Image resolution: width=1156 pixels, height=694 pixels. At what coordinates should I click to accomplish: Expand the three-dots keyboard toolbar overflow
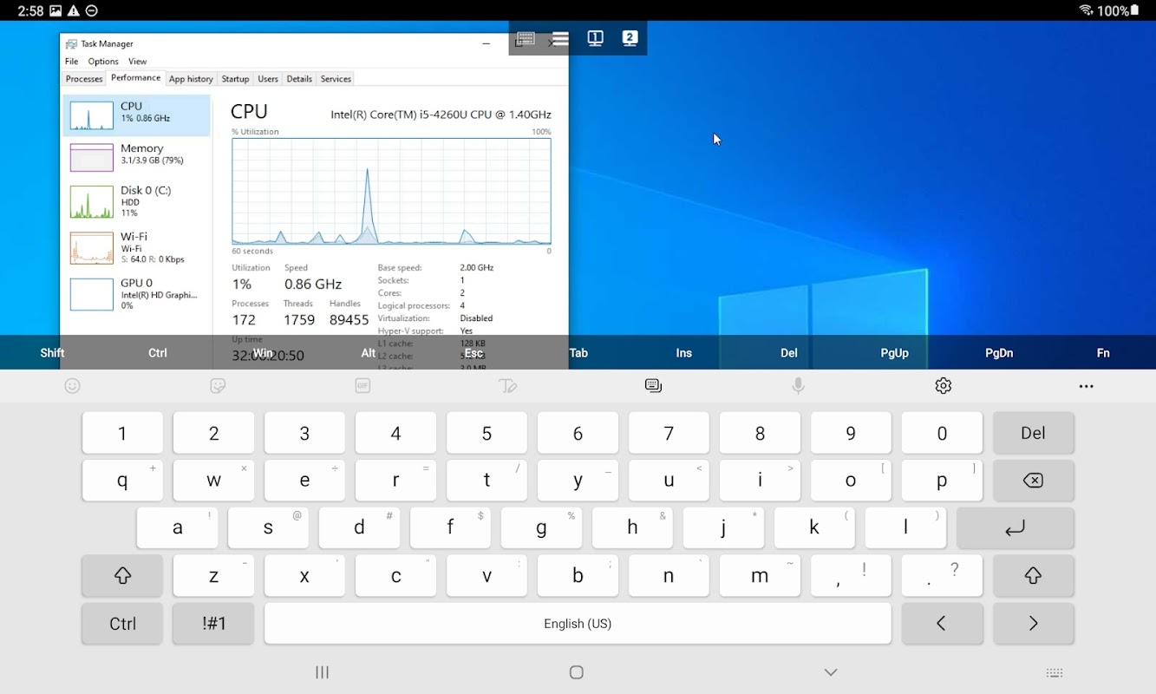pos(1087,386)
